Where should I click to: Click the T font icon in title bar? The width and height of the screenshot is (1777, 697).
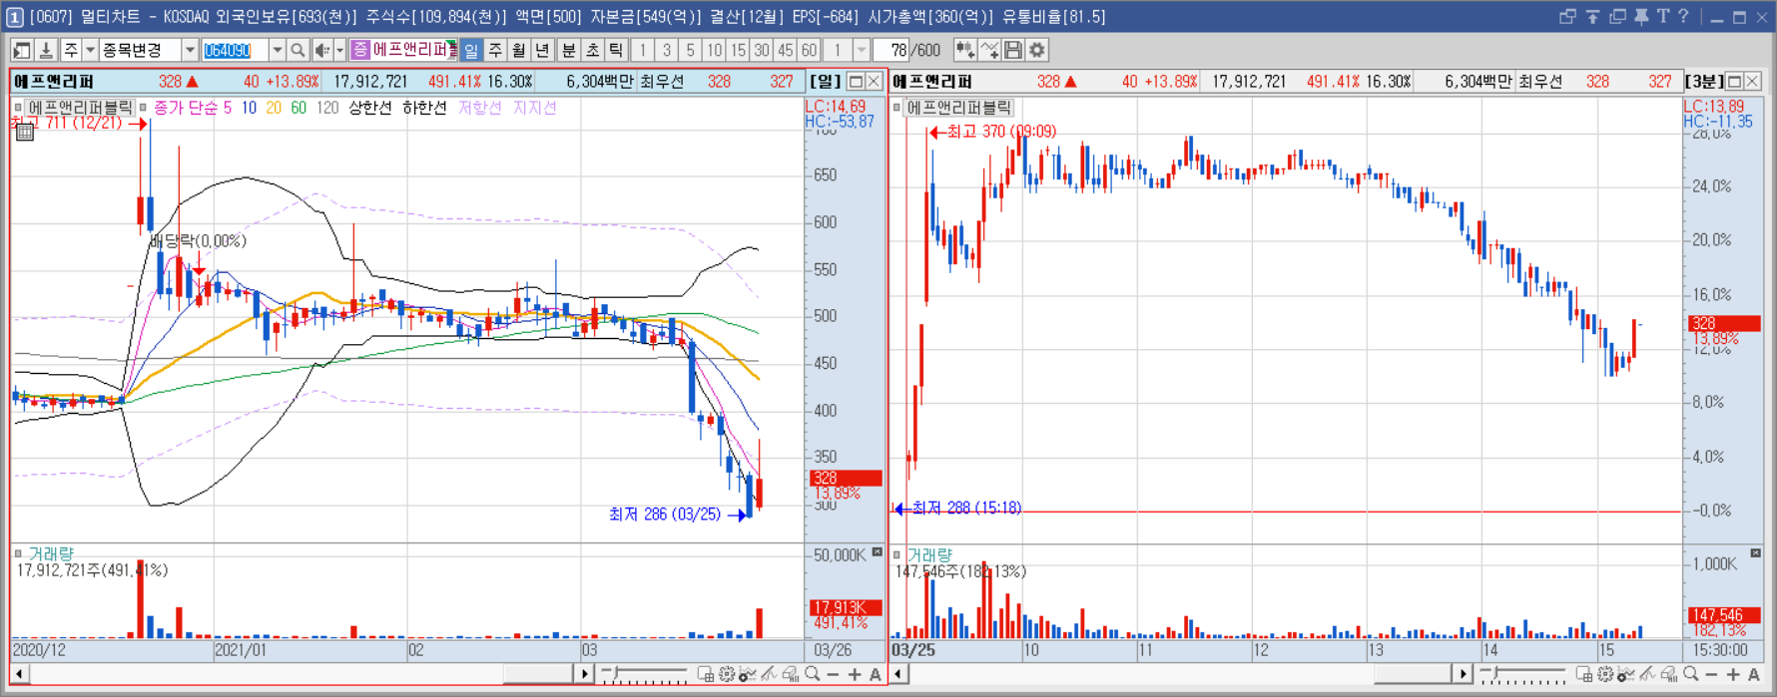pos(1662,16)
